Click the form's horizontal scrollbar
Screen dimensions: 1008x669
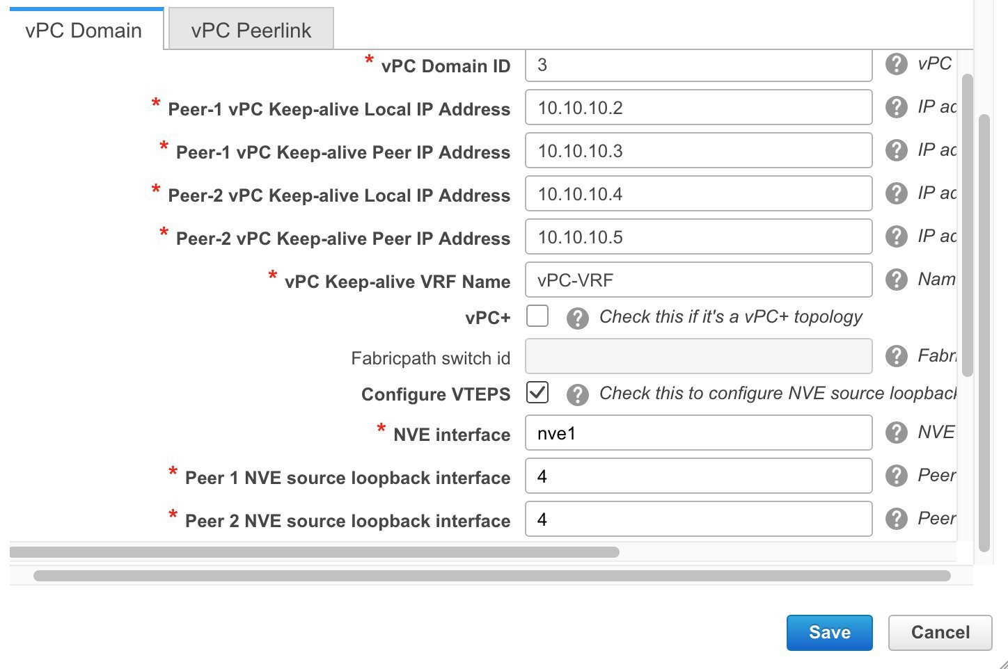click(x=314, y=552)
